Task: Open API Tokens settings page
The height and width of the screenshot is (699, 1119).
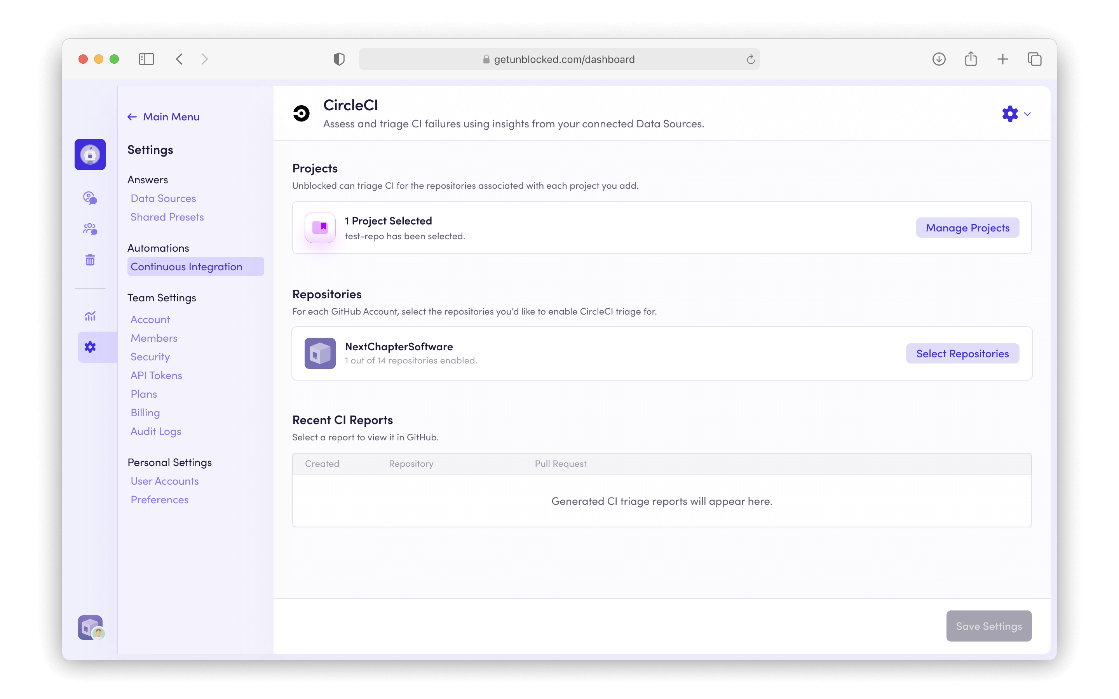Action: 156,376
